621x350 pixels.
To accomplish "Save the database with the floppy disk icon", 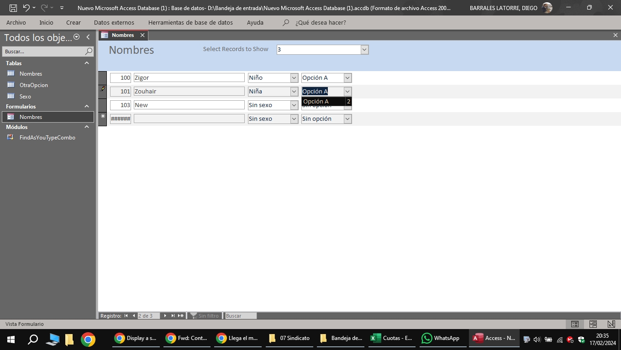I will point(13,8).
